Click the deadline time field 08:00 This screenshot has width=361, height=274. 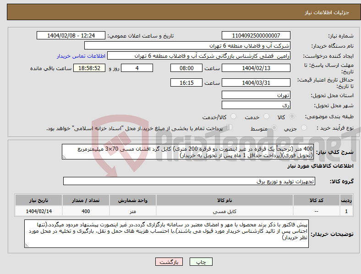point(186,68)
